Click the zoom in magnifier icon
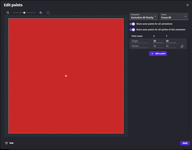The image size is (192, 150). pos(41,13)
